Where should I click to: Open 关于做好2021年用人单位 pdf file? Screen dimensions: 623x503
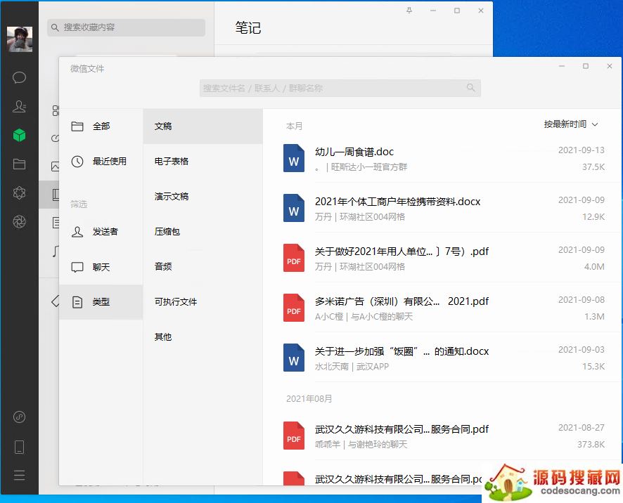coord(402,251)
